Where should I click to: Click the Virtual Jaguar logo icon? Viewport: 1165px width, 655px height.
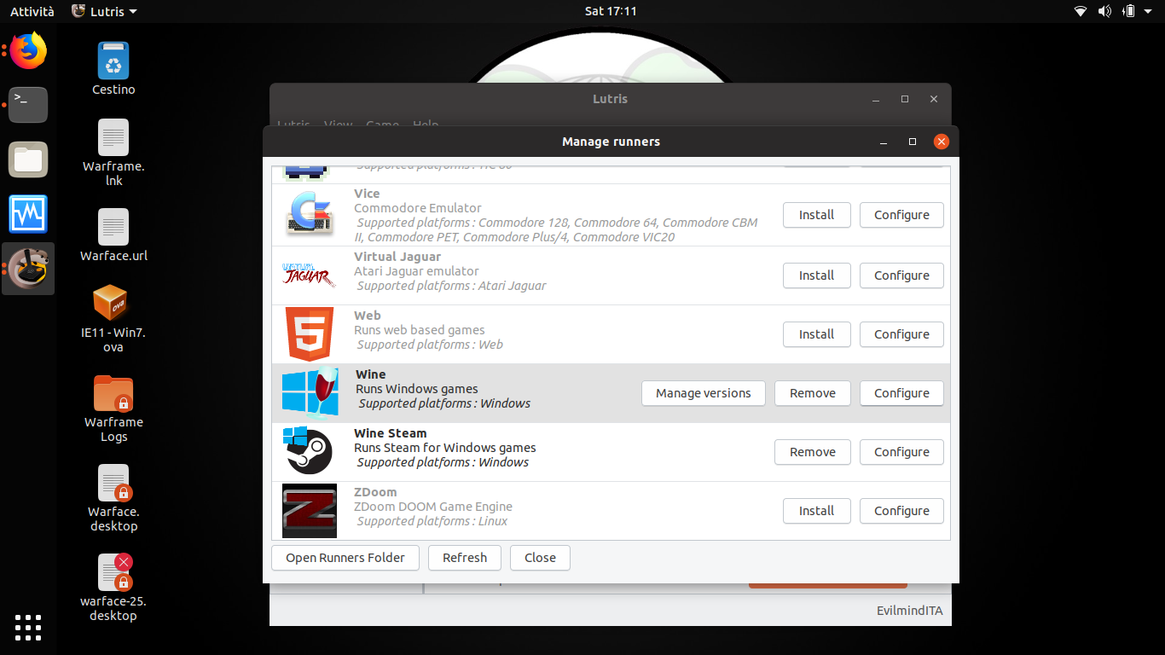(x=309, y=275)
